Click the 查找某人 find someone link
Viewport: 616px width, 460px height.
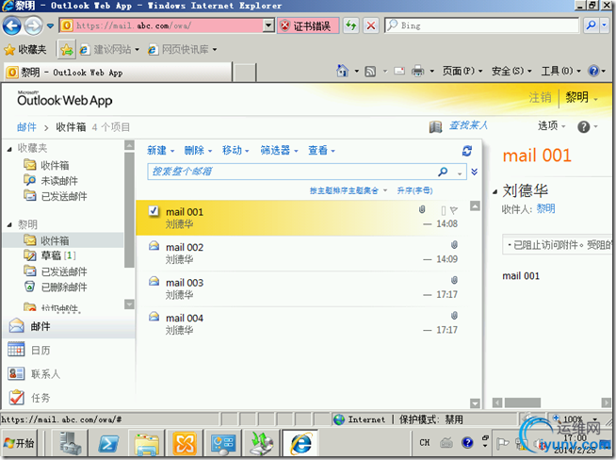[468, 125]
